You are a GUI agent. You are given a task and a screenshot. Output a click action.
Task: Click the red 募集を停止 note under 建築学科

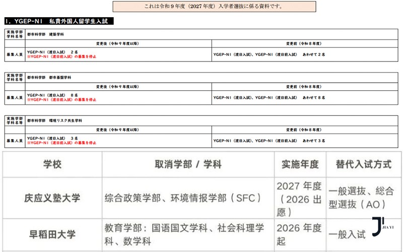tap(61, 56)
